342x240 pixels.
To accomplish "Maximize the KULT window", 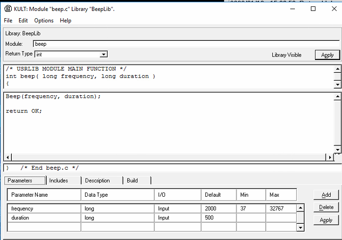I will [313, 9].
